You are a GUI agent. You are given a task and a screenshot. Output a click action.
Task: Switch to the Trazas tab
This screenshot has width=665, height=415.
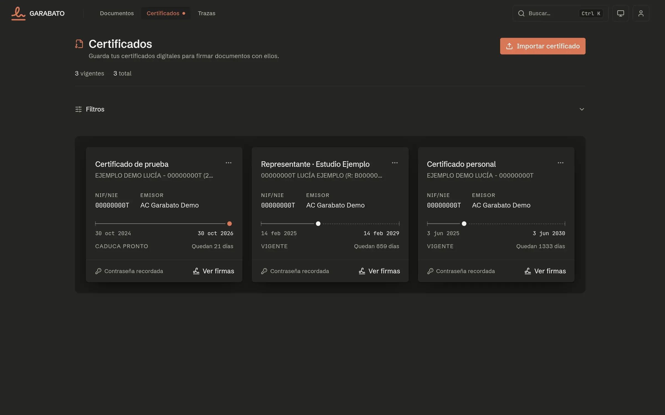[x=206, y=13]
